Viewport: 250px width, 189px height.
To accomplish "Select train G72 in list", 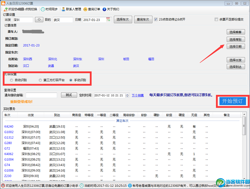I will pos(7,149).
